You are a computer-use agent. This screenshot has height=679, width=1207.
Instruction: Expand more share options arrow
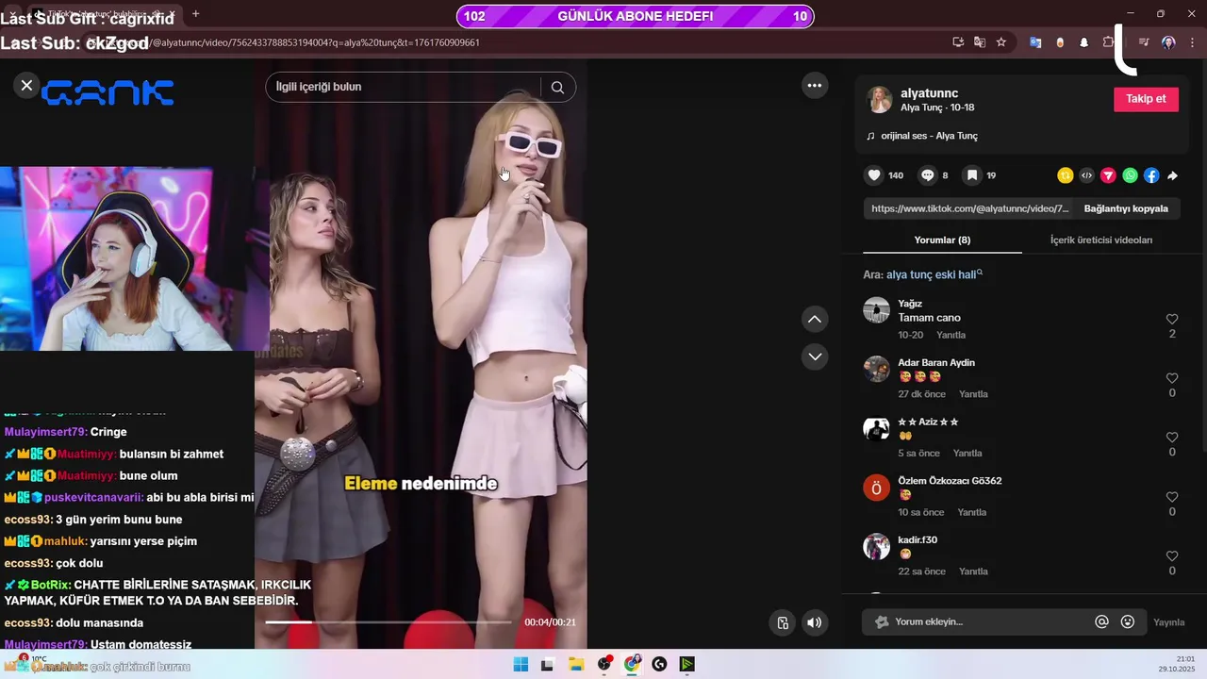click(1173, 175)
